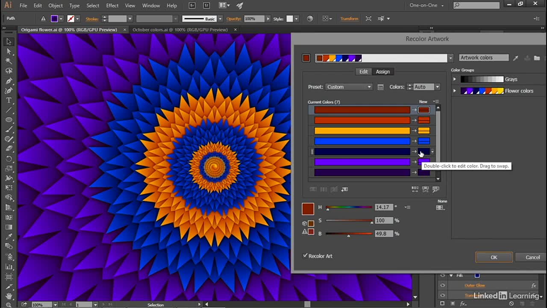Viewport: 547px width, 308px height.
Task: Switch to October colors.ai document tab
Action: [180, 30]
